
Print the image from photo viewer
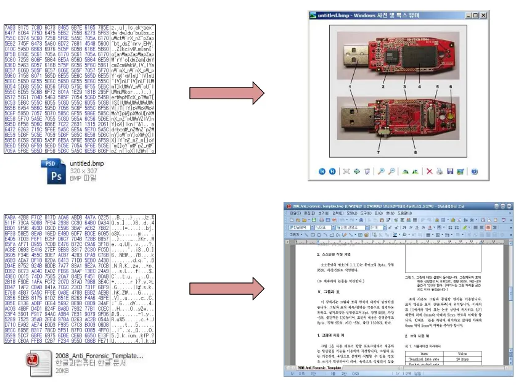440,171
